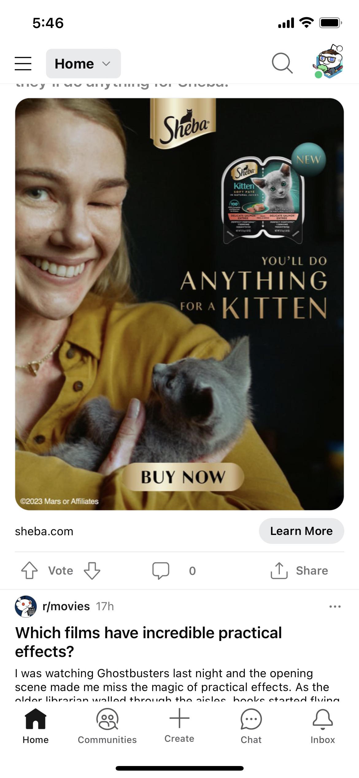
Task: Visit the r/movies community link
Action: coord(66,607)
